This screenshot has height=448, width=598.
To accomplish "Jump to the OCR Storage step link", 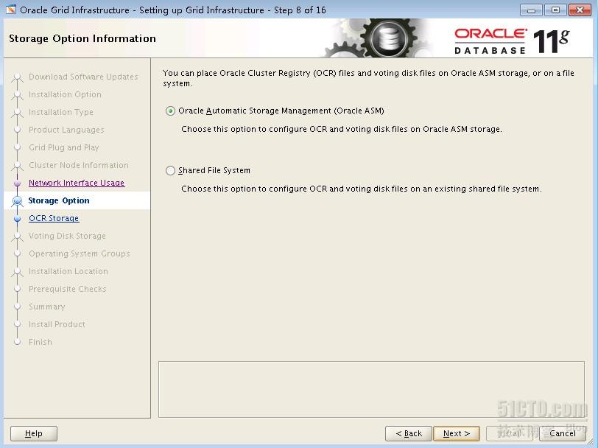I will tap(54, 218).
